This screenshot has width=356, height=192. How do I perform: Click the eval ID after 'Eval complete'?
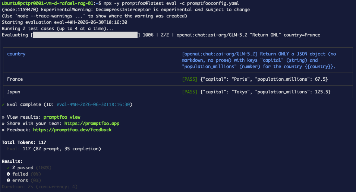[93, 105]
